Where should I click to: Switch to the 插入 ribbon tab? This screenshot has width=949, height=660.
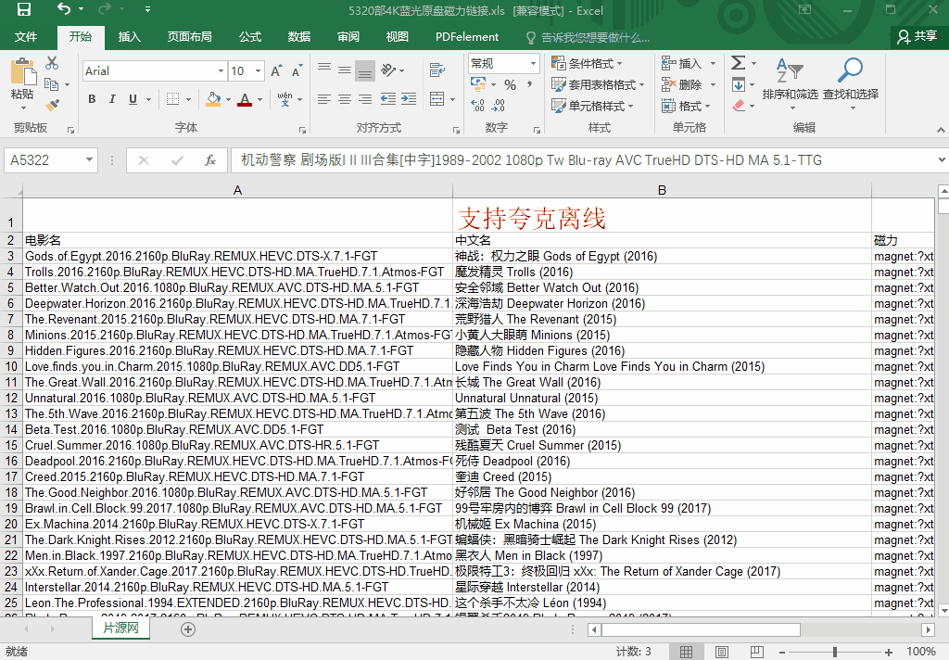click(130, 37)
